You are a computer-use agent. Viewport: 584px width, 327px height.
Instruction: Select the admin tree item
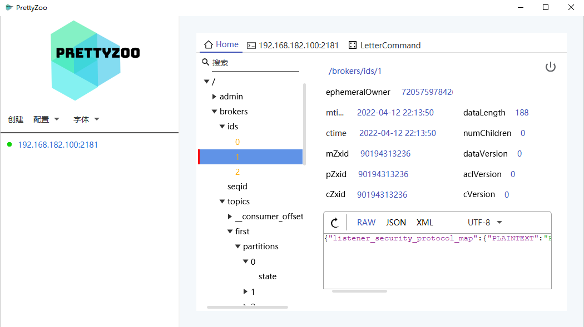click(231, 97)
